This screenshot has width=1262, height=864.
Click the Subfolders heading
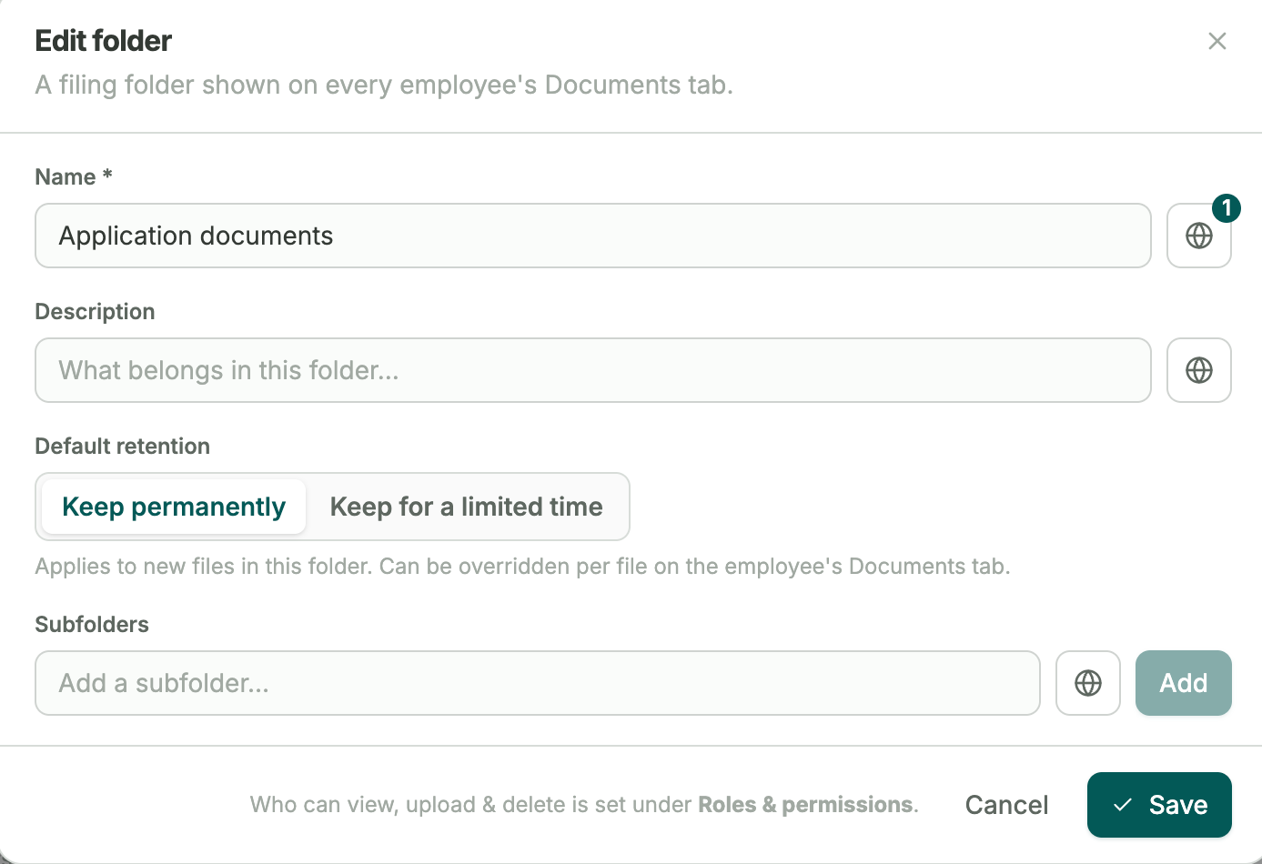click(92, 625)
